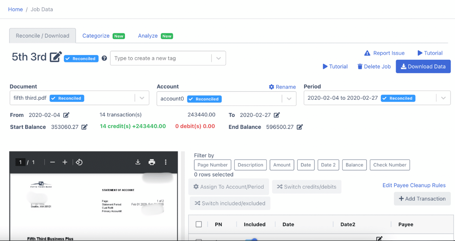
Task: Open the Tutorial link beside Report Issue
Action: click(x=430, y=53)
